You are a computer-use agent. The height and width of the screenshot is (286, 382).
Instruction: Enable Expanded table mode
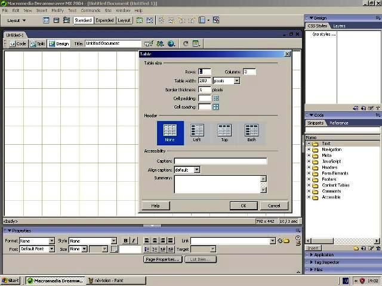click(x=104, y=20)
